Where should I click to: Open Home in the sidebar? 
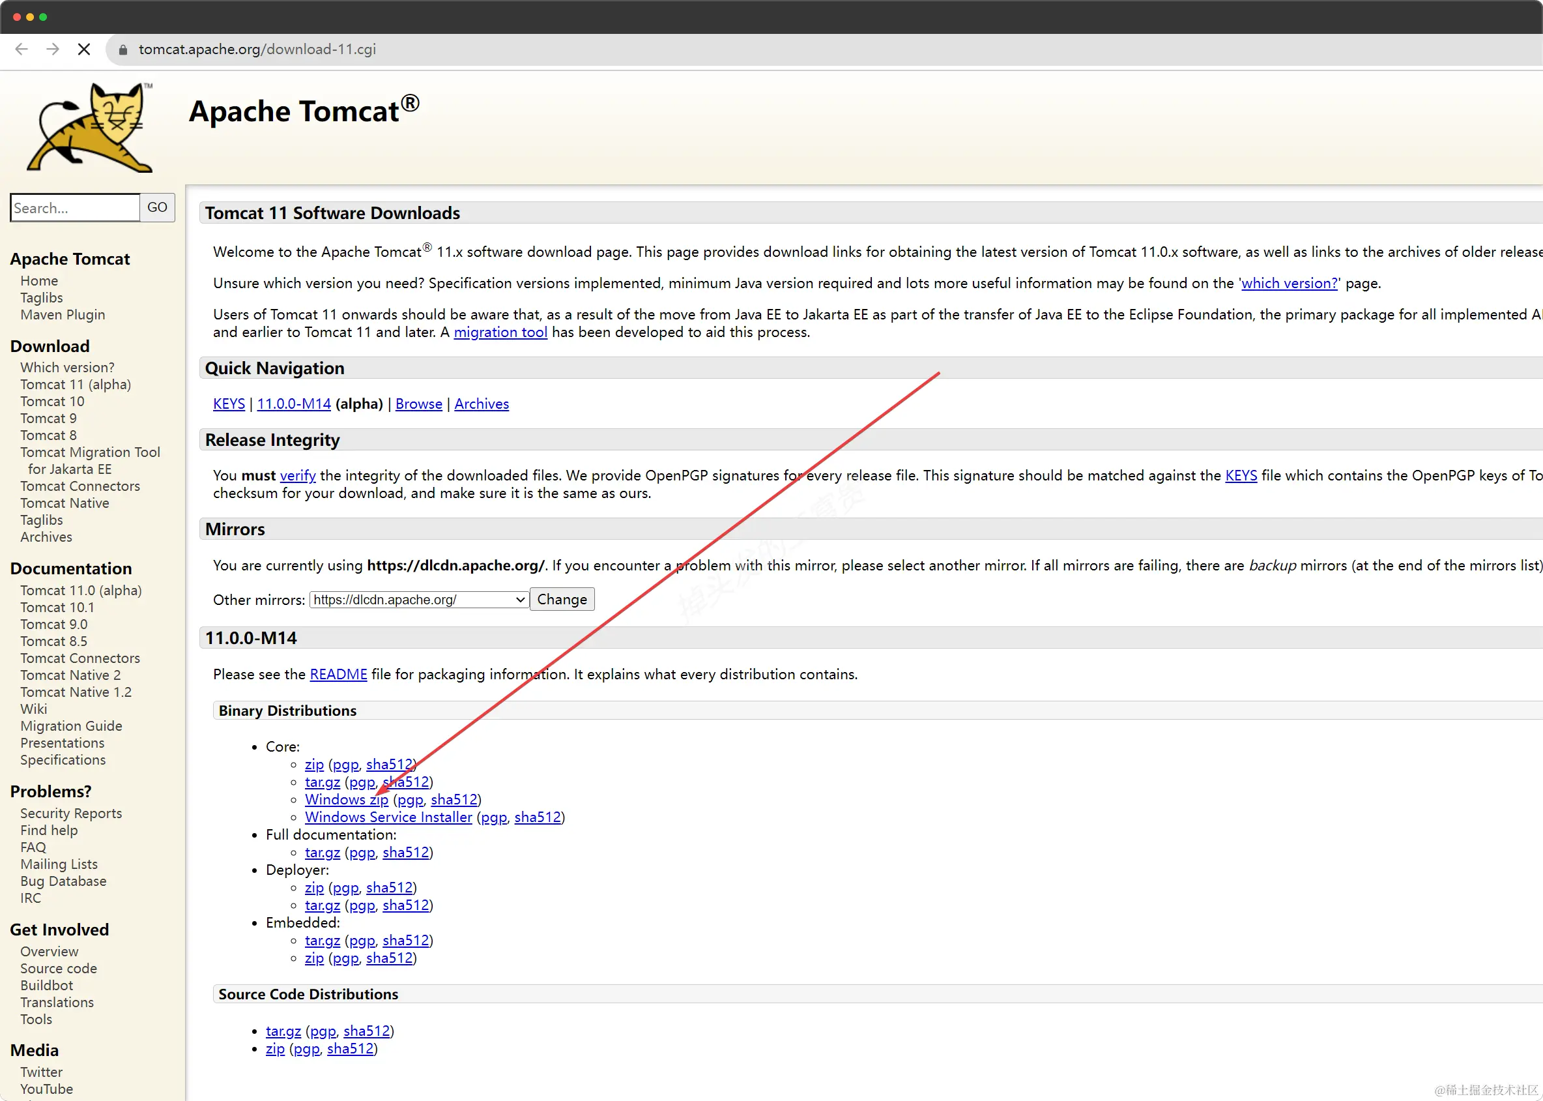(39, 281)
